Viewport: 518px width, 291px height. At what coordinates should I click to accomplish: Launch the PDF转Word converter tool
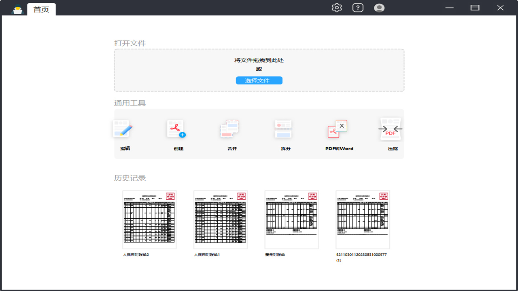coord(337,133)
